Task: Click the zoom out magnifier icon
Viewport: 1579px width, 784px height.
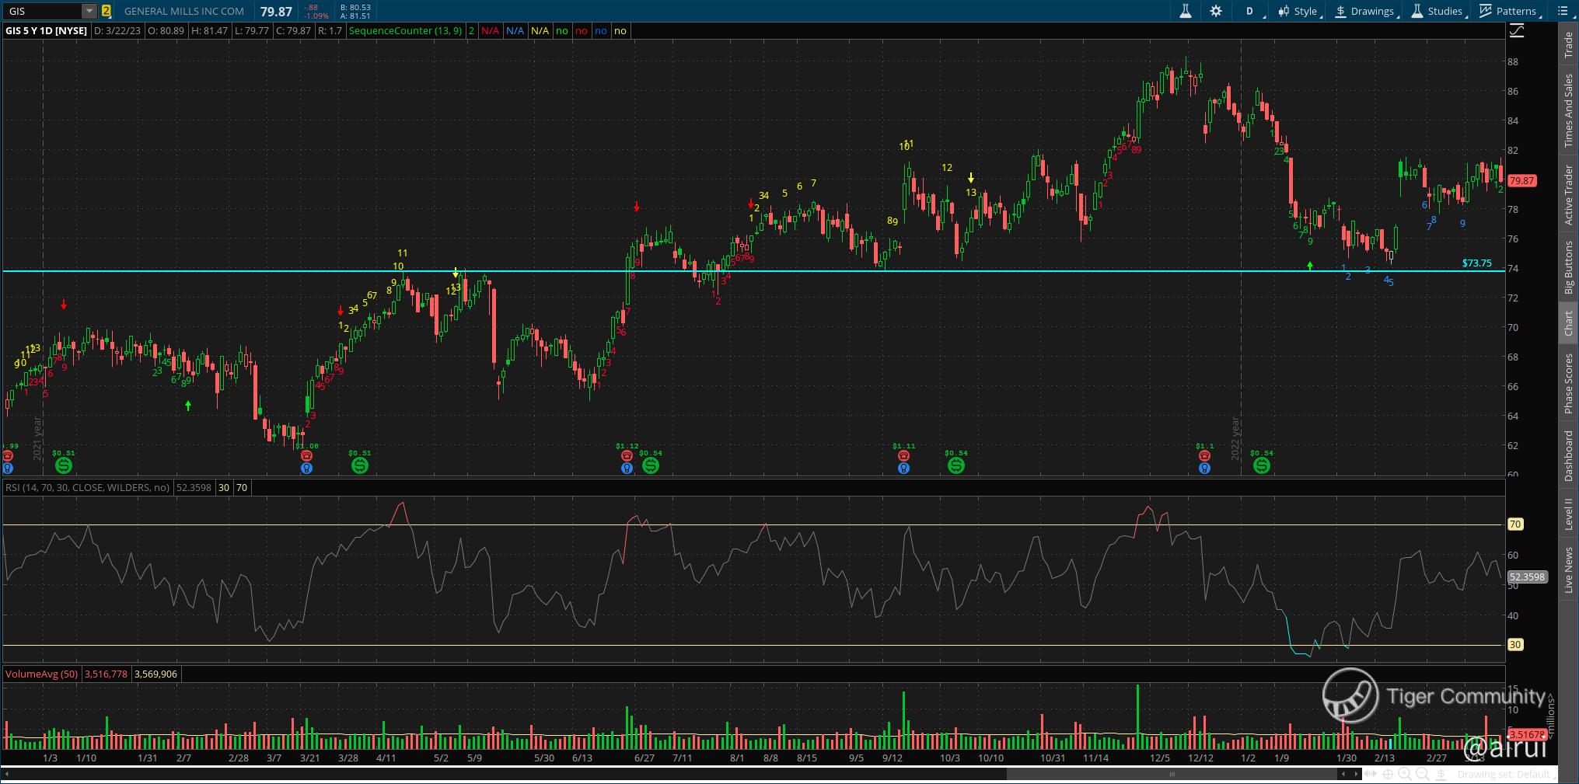Action: click(1422, 774)
